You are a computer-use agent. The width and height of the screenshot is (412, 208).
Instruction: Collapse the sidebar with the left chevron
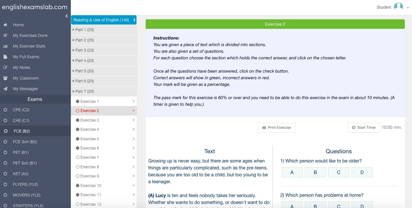click(67, 16)
